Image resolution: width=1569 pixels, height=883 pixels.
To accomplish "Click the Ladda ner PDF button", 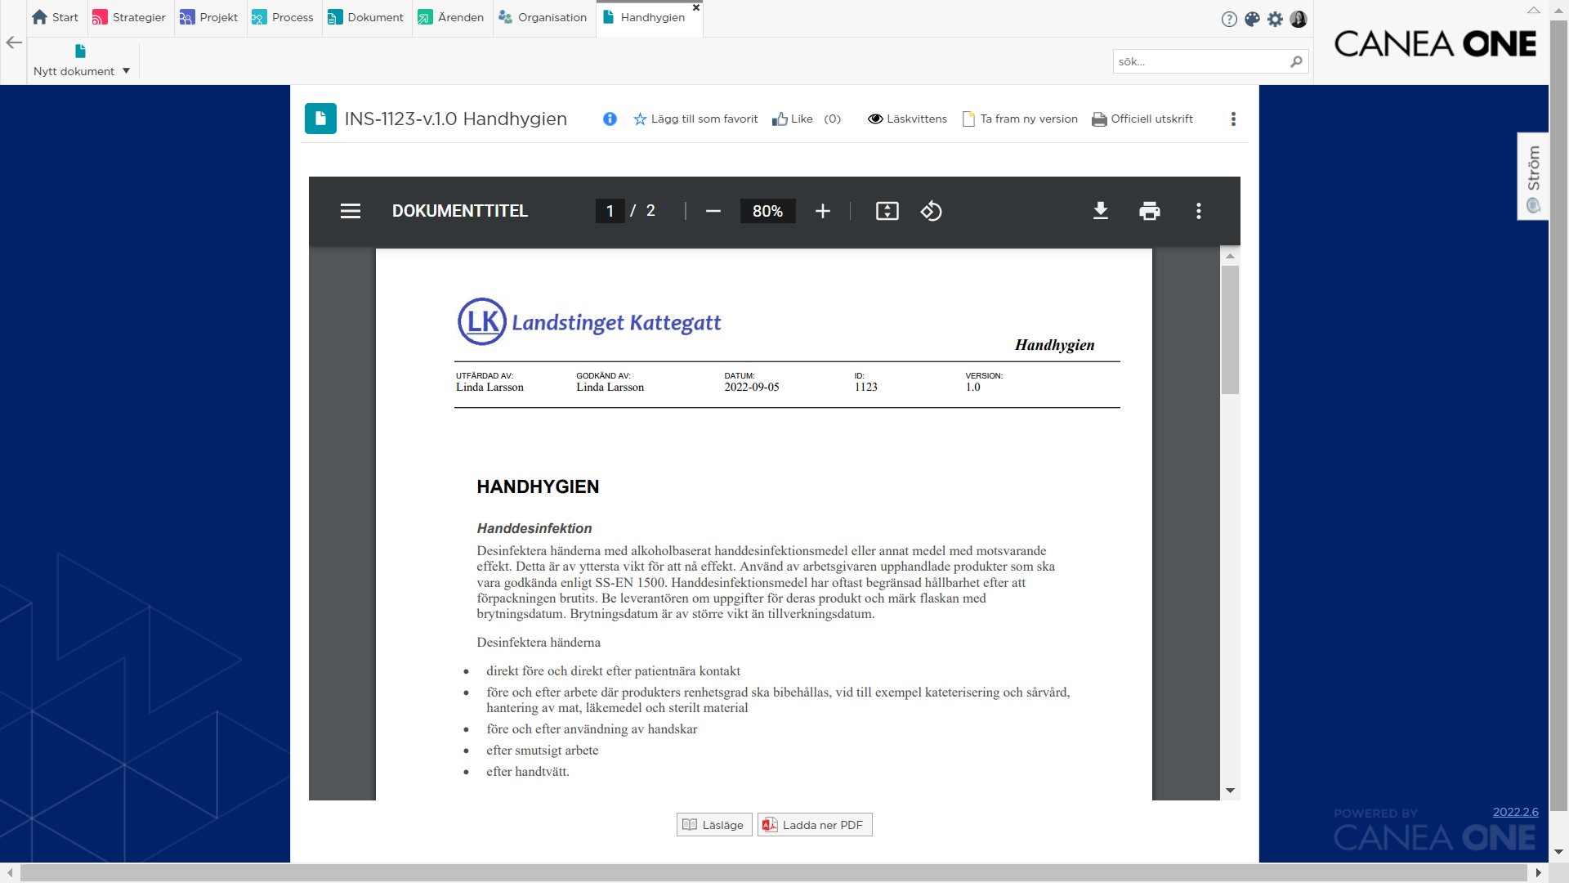I will (x=815, y=825).
